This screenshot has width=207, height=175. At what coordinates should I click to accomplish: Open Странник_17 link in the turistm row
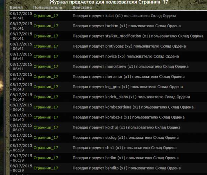point(46,26)
